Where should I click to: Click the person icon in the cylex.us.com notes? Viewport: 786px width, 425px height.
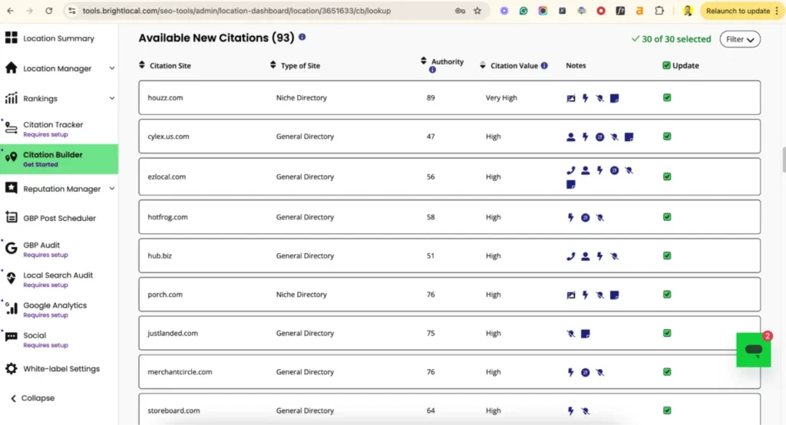point(570,137)
